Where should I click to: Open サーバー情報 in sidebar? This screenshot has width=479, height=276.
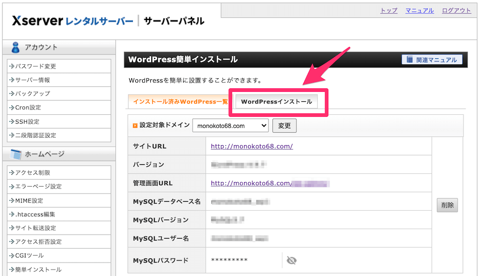[x=59, y=80]
